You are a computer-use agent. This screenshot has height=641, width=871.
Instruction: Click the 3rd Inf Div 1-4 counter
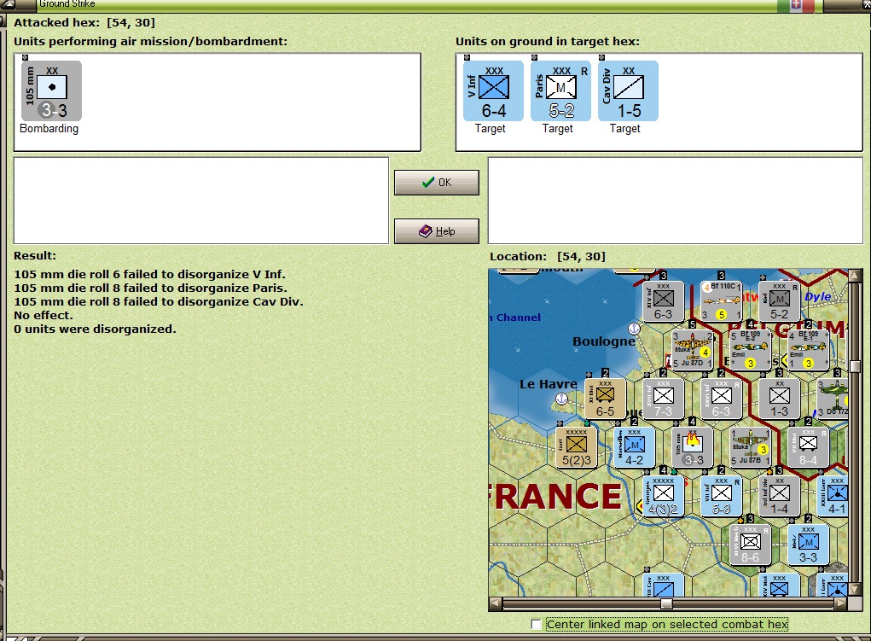point(780,497)
